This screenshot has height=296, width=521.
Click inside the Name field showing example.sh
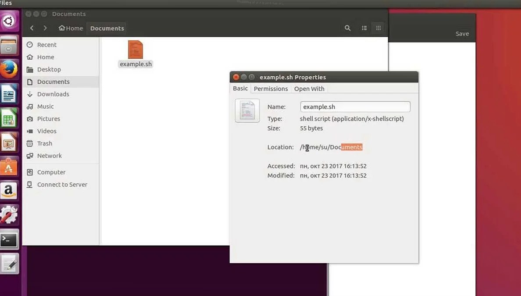coord(355,107)
